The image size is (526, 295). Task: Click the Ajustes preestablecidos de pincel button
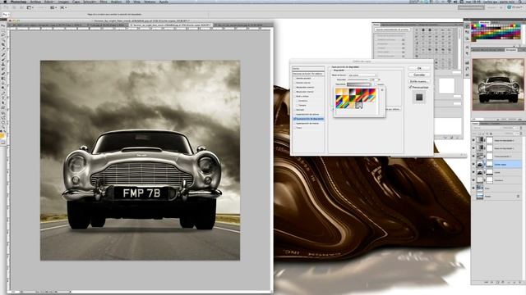tap(392, 29)
